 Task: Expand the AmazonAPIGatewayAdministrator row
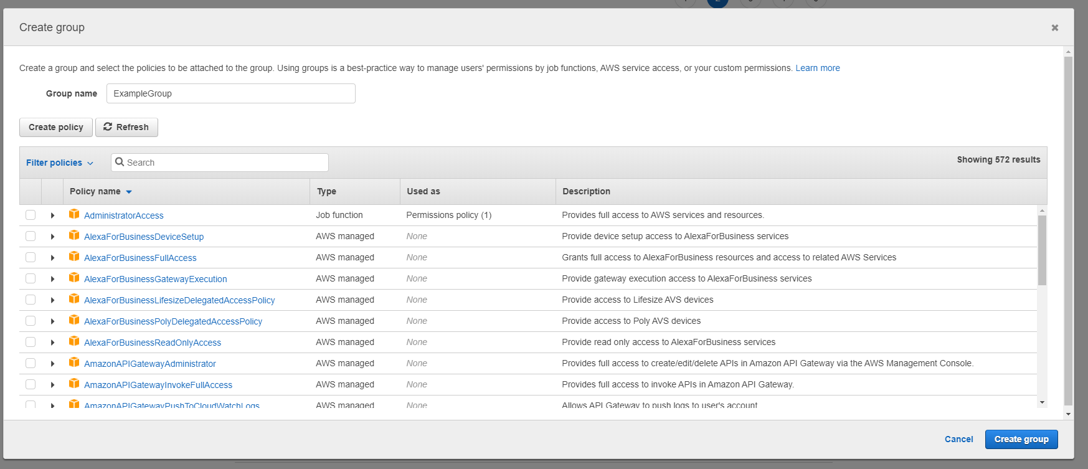(52, 364)
